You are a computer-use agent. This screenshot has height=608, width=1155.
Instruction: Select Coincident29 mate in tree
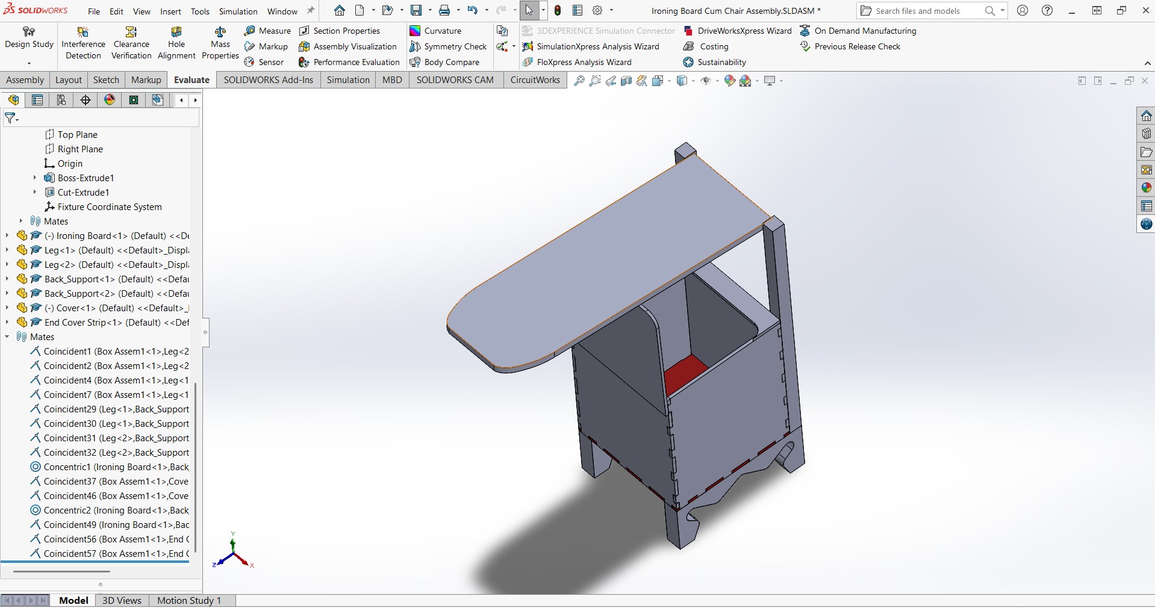pos(110,409)
